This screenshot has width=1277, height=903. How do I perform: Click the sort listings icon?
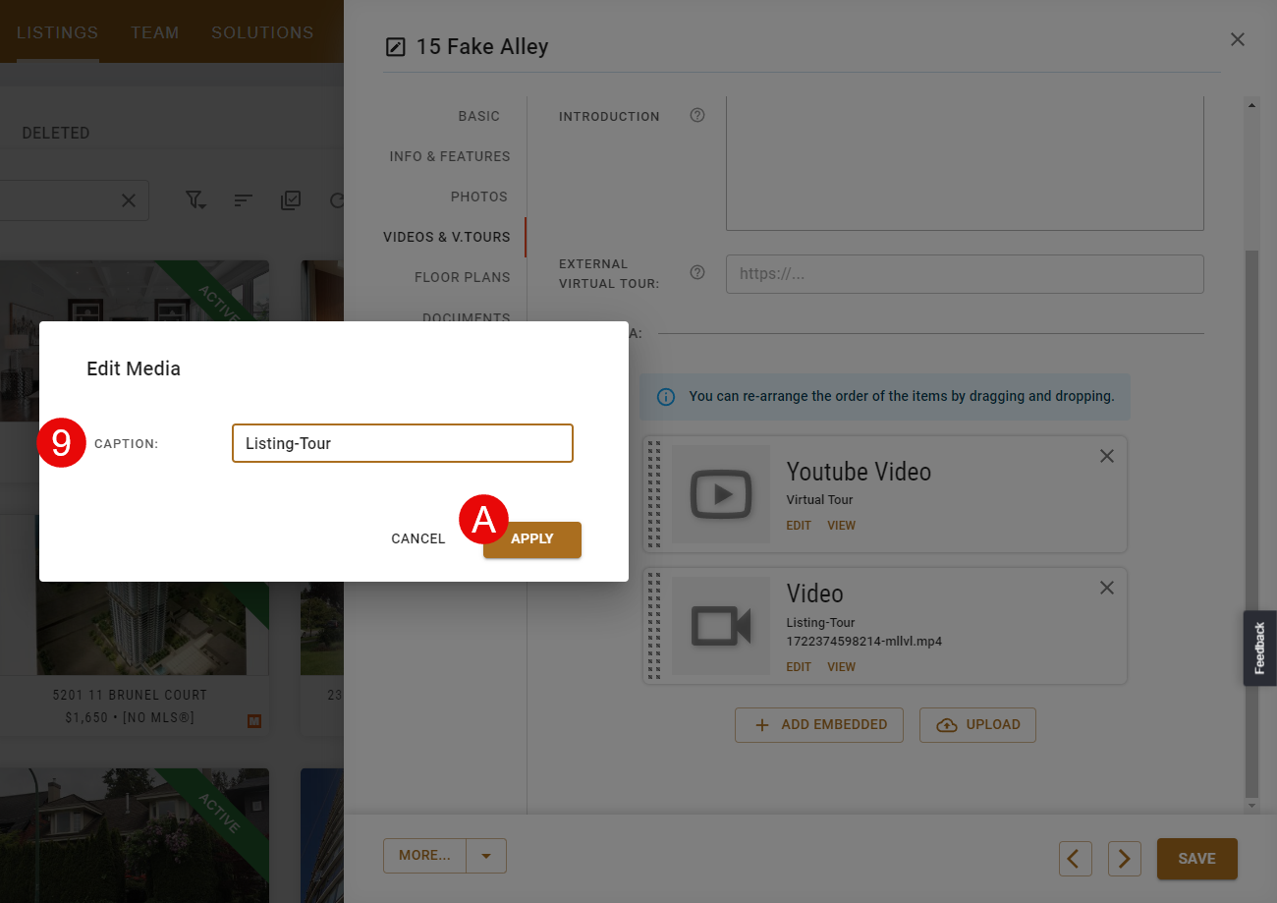tap(244, 200)
